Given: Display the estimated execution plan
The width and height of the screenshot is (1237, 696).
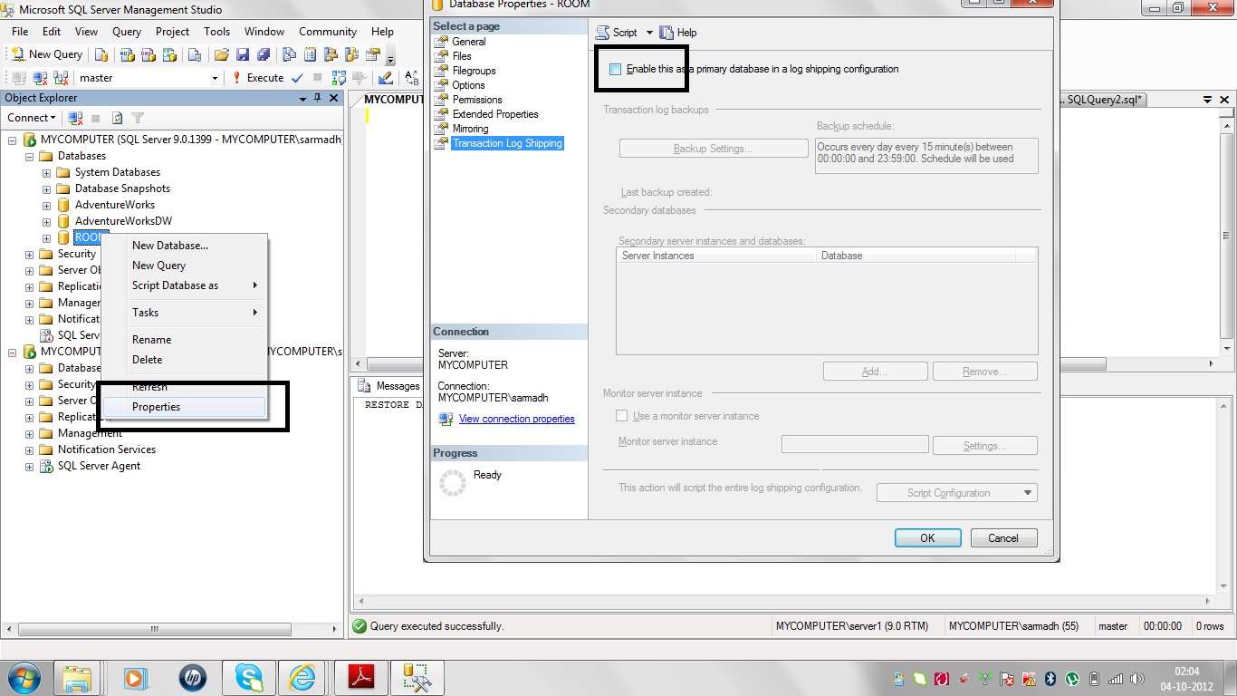Looking at the screenshot, I should [x=339, y=78].
